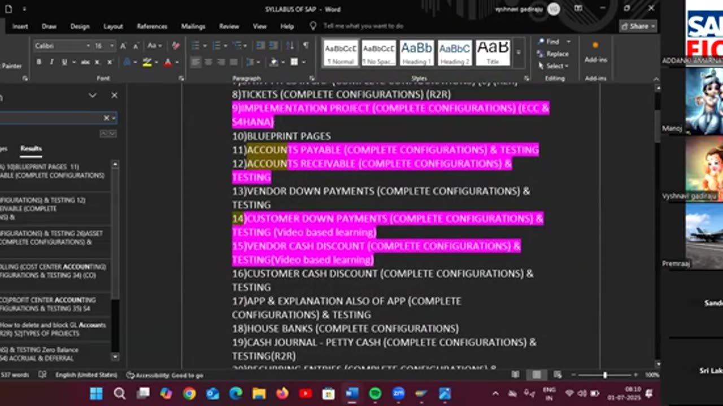723x406 pixels.
Task: Justify the paragraph text
Action: coord(233,62)
